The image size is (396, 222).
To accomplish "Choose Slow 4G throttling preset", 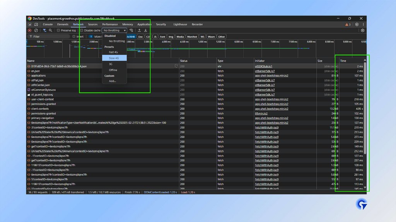I will (x=114, y=58).
